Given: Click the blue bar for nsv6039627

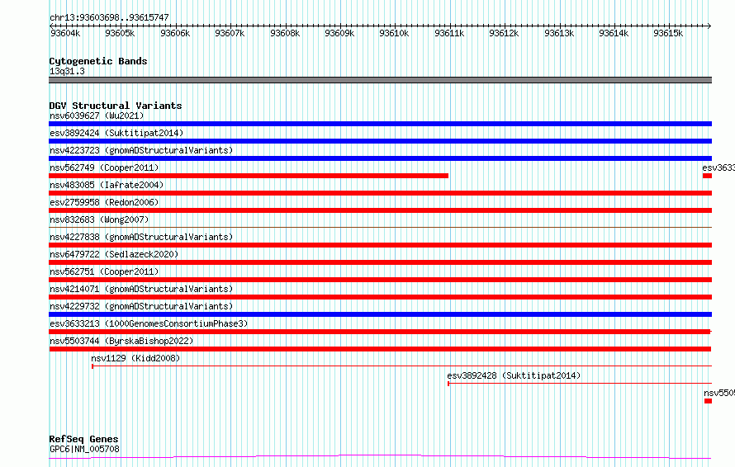Looking at the screenshot, I should click(380, 124).
